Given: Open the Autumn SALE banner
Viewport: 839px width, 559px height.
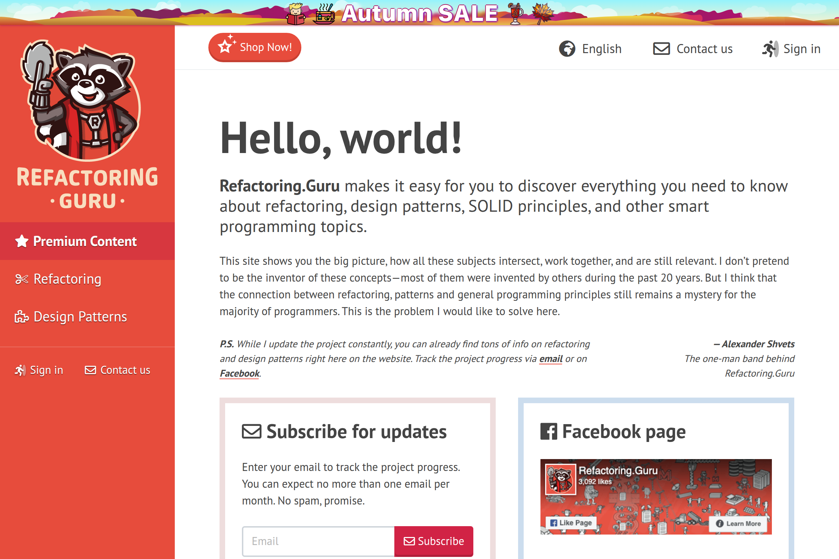Looking at the screenshot, I should pyautogui.click(x=419, y=13).
